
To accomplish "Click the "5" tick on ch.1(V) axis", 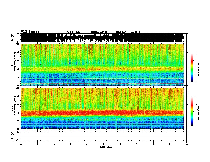I will tap(18, 34).
